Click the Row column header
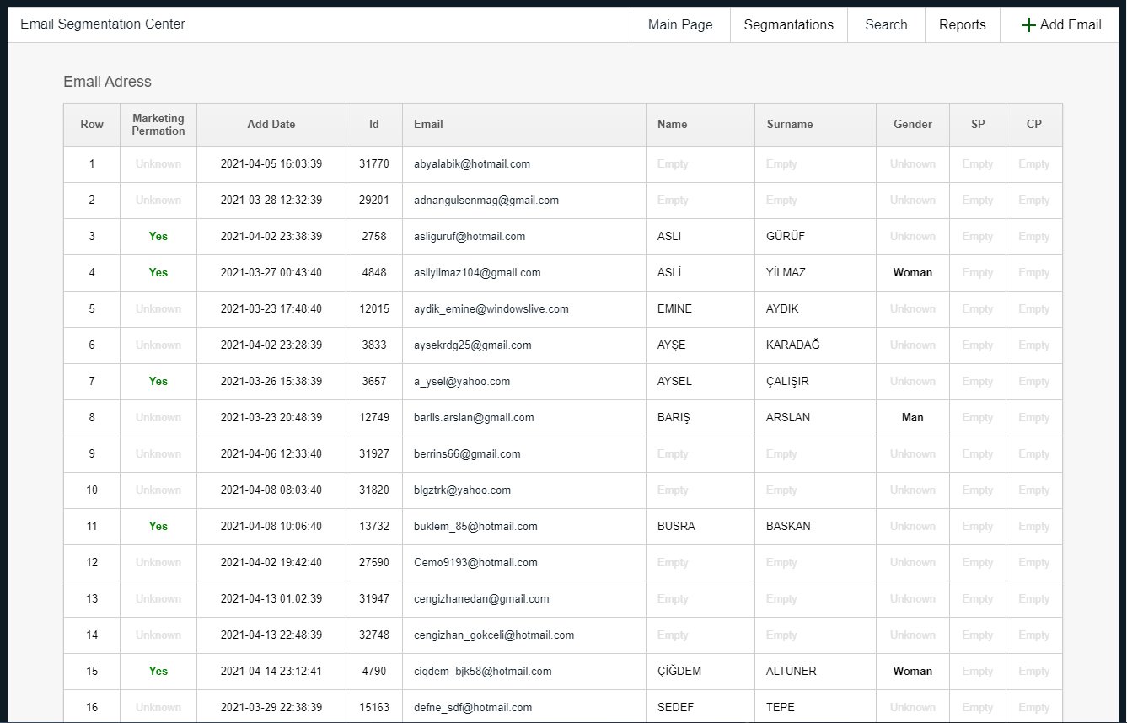This screenshot has height=723, width=1127. click(92, 125)
